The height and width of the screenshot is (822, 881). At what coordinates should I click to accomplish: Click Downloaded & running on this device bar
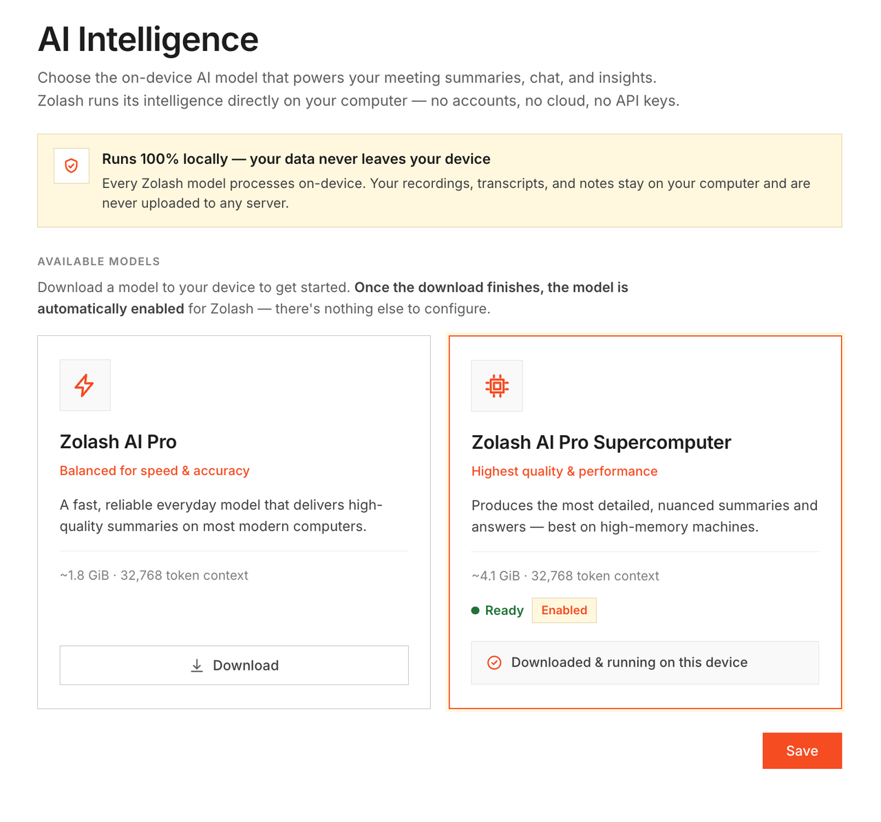645,662
